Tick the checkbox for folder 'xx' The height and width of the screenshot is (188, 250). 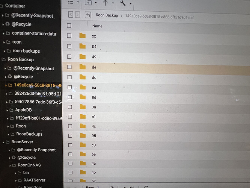click(x=69, y=36)
